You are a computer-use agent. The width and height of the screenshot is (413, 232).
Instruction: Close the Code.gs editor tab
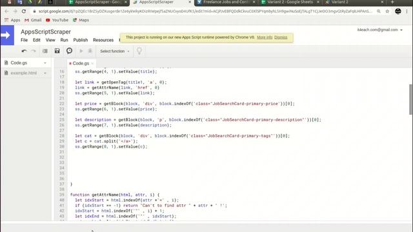click(x=92, y=63)
